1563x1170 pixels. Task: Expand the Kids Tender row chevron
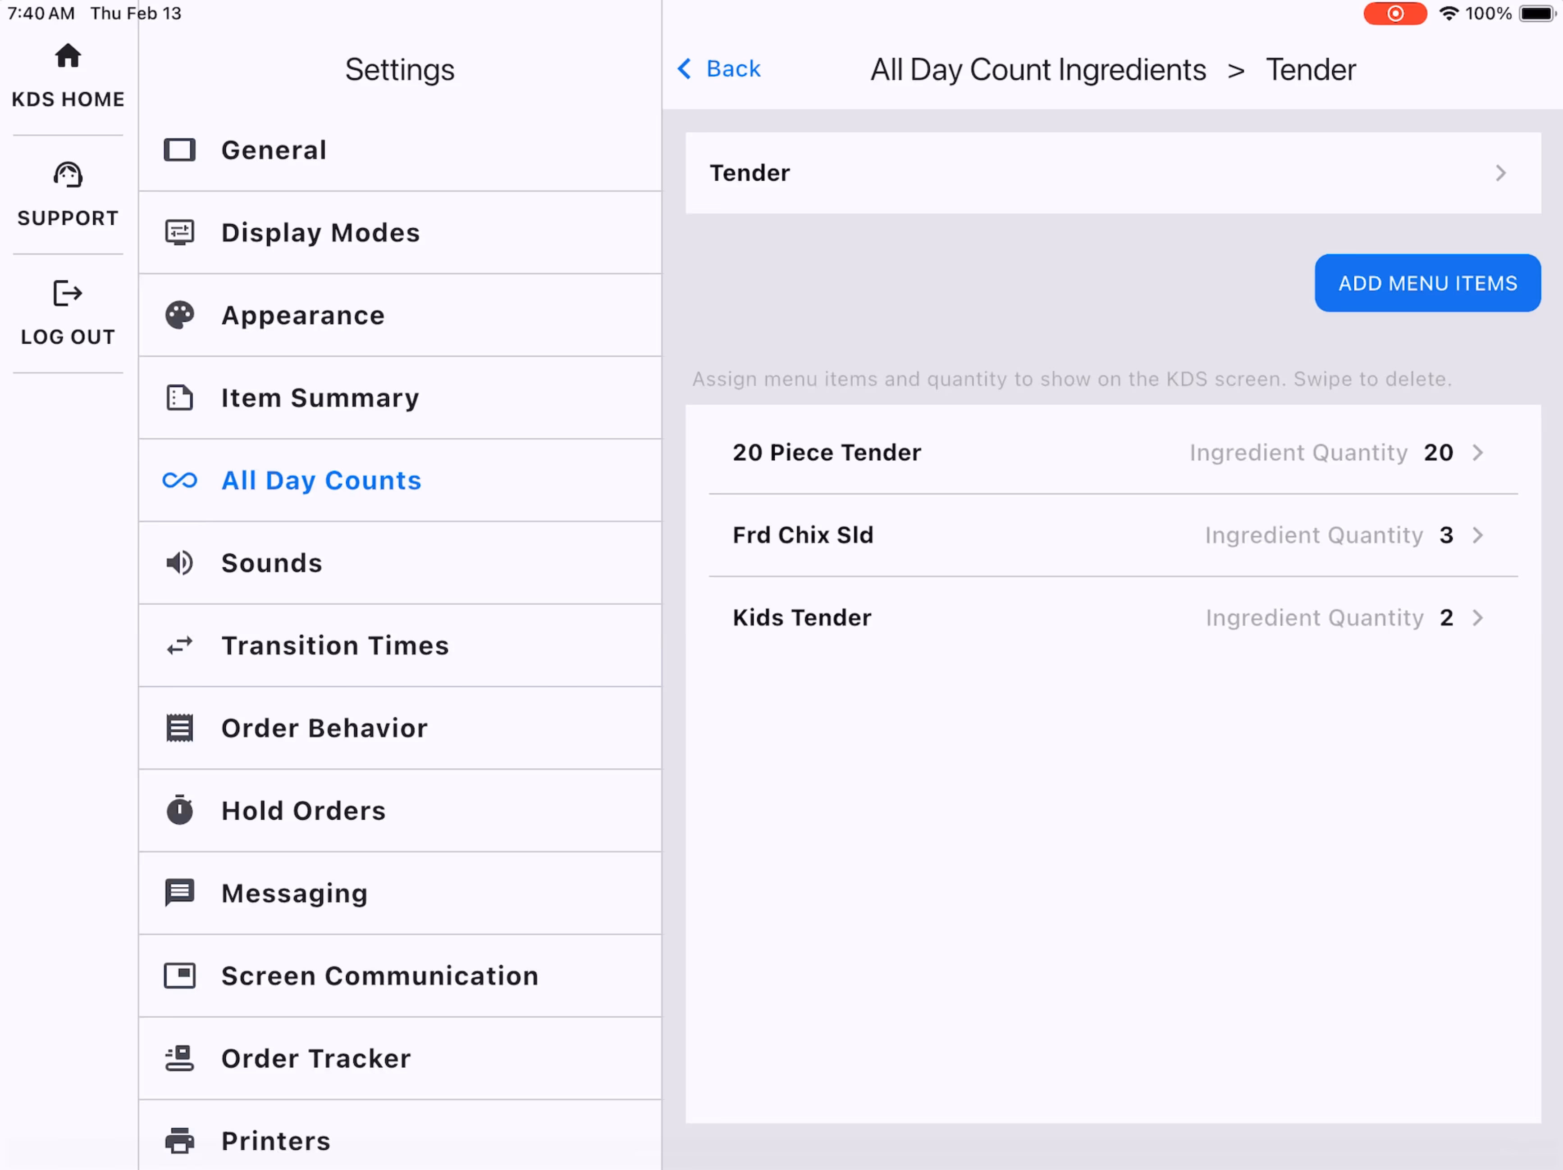click(x=1477, y=618)
